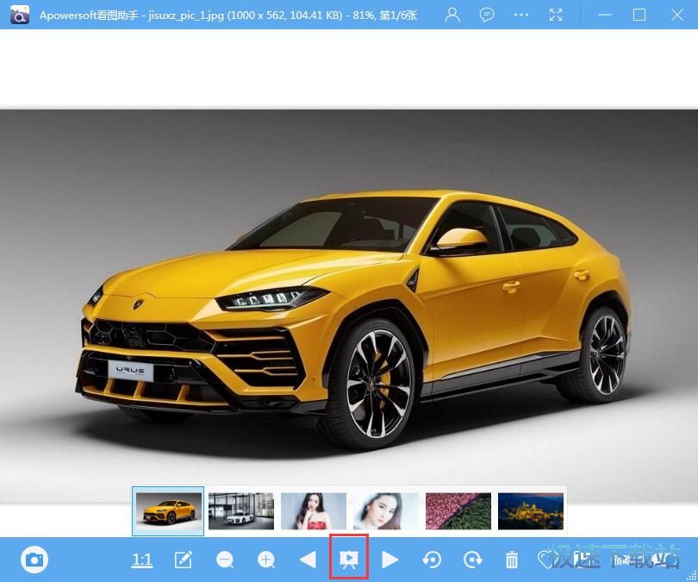Image resolution: width=698 pixels, height=582 pixels.
Task: Rotate image clockwise
Action: coord(472,560)
